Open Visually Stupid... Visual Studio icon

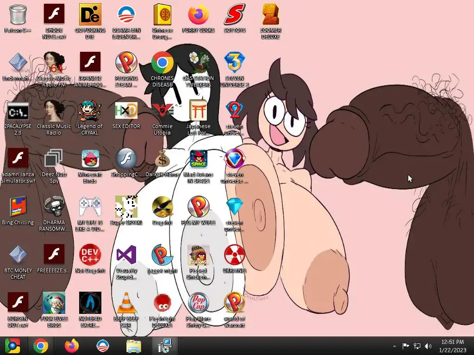pyautogui.click(x=126, y=255)
